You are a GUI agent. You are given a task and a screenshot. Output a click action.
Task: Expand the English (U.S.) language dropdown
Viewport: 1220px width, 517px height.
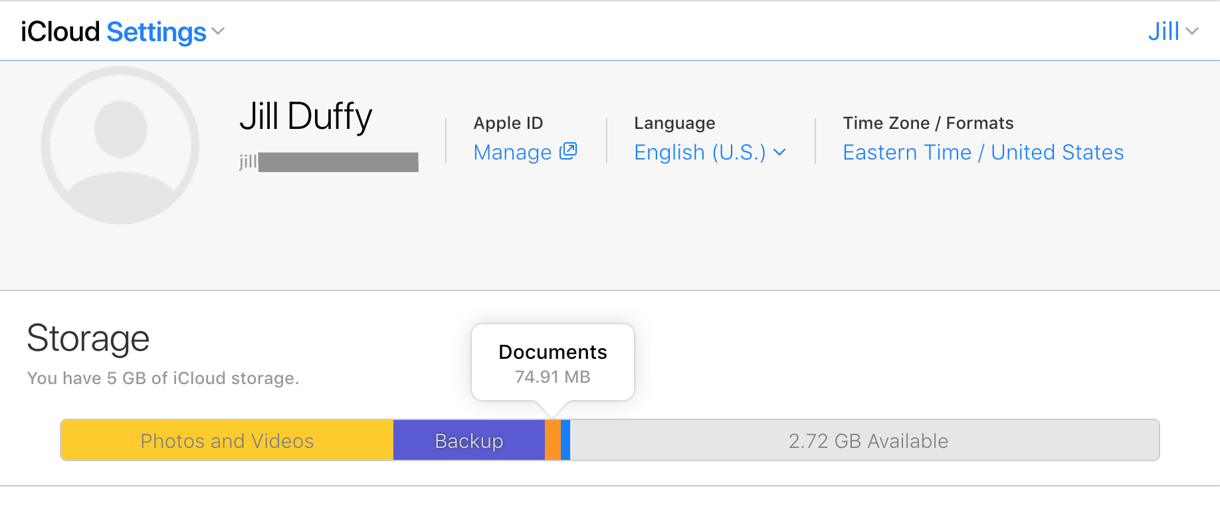tap(710, 152)
